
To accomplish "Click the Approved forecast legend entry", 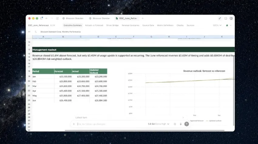I will click(x=196, y=121).
